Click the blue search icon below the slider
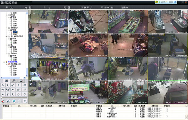Viewport: 188px width, 120px height. [x=14, y=101]
